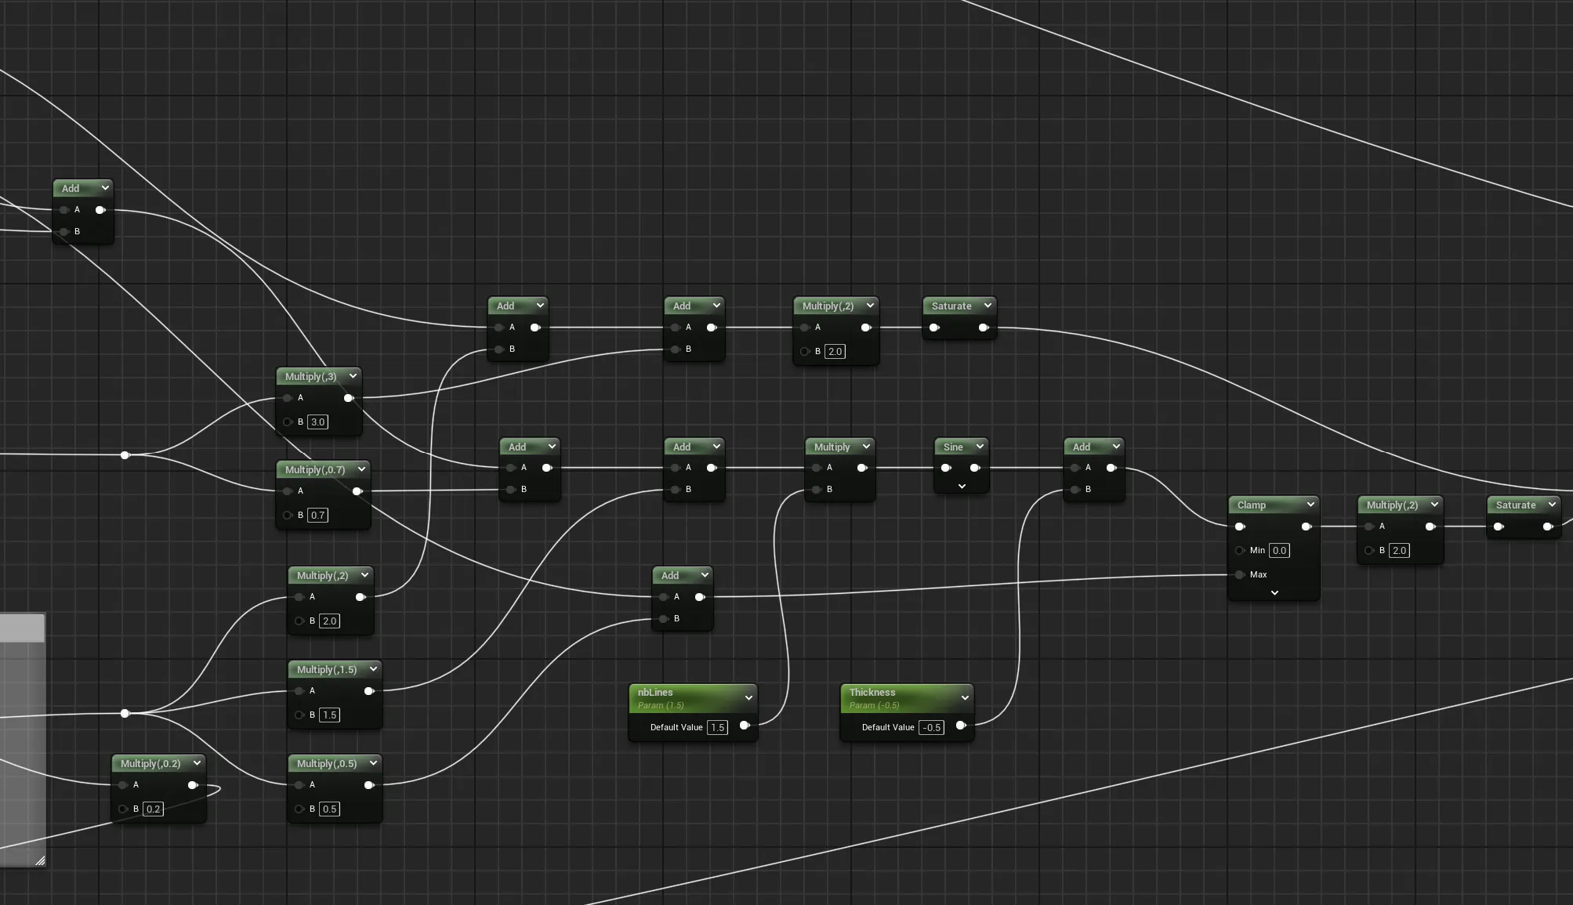Click input pin A of Multiply(,0.7) node
This screenshot has height=905, width=1573.
(x=288, y=491)
